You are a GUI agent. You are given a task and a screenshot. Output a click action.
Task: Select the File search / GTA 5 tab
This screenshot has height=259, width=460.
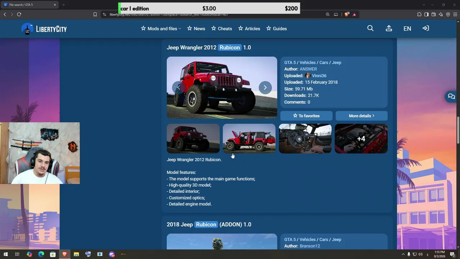(x=29, y=5)
